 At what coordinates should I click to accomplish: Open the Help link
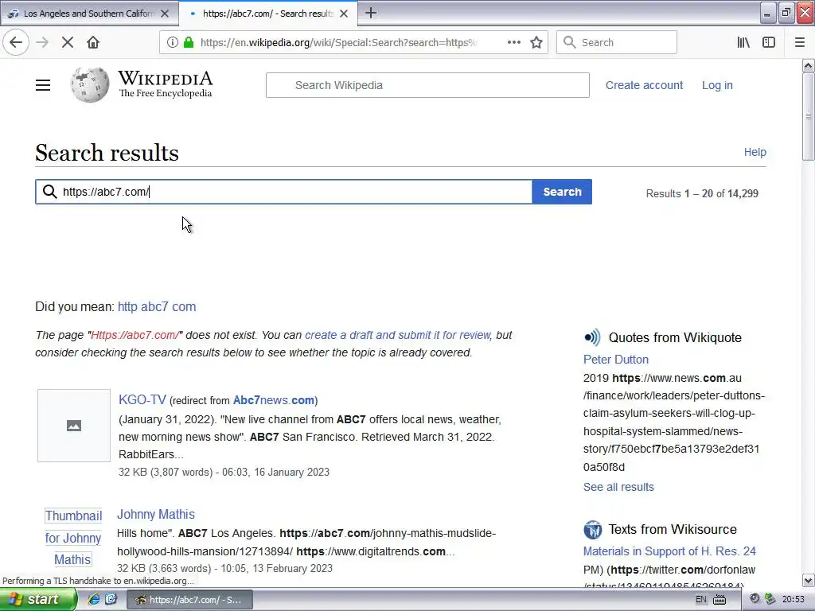coord(755,152)
